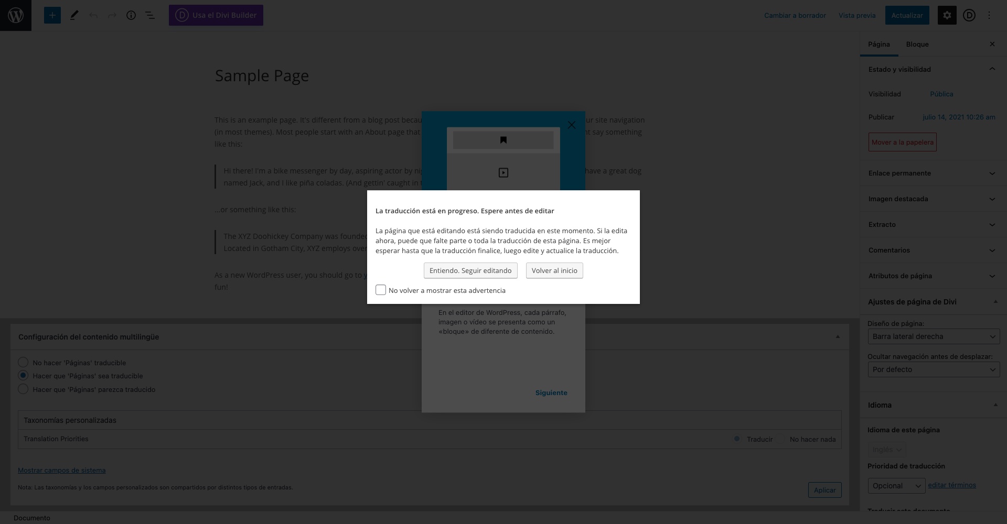Switch to the Bloque tab

(x=917, y=45)
